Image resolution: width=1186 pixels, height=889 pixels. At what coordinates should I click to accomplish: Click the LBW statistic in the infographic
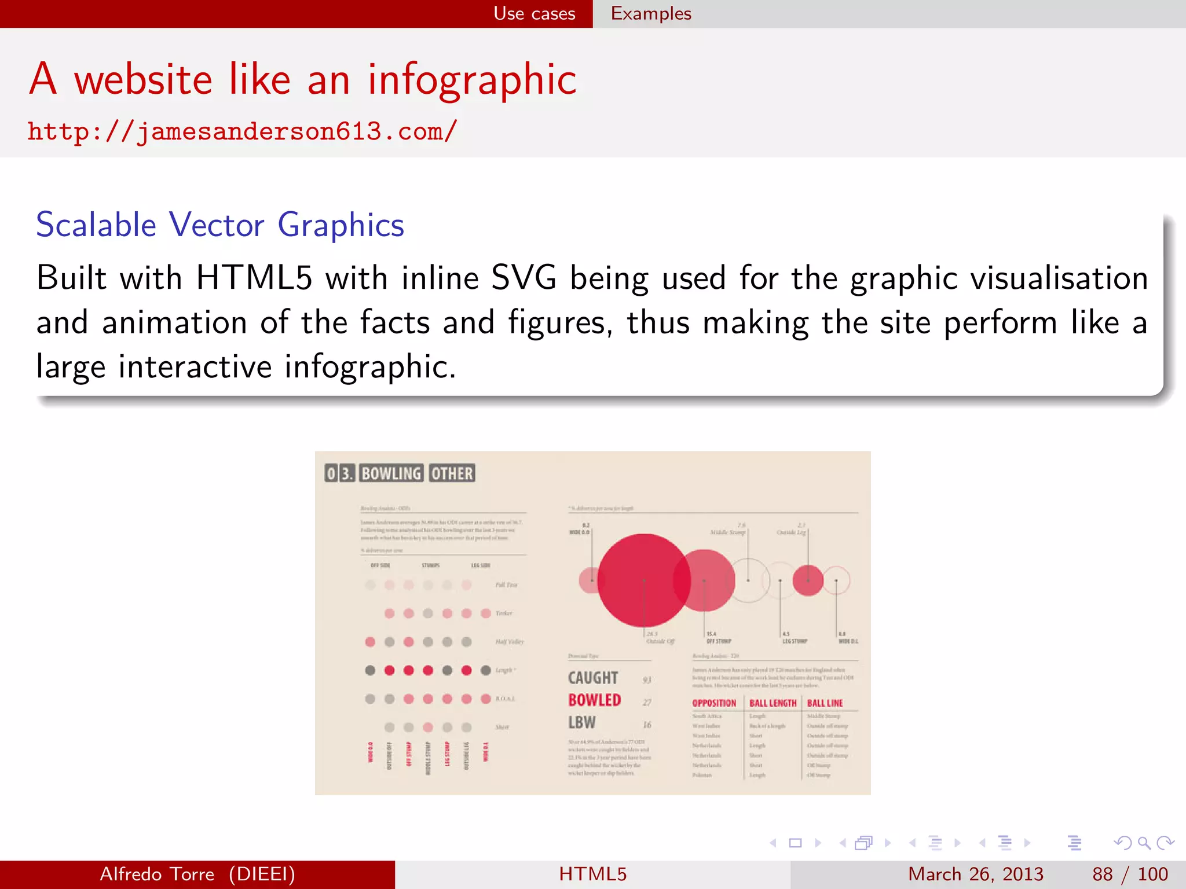tap(581, 722)
